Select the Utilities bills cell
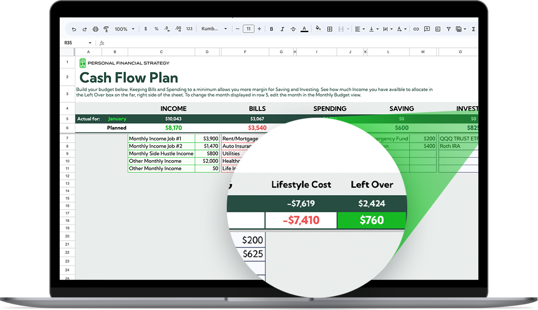 tap(231, 154)
